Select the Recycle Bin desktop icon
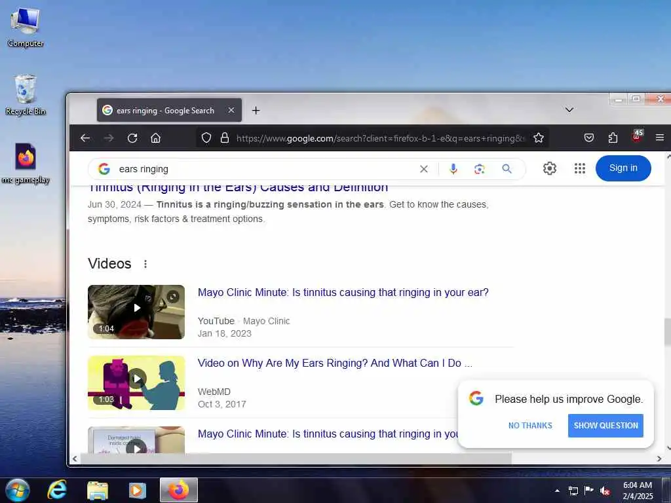Screen dimensions: 671x503 (26, 95)
